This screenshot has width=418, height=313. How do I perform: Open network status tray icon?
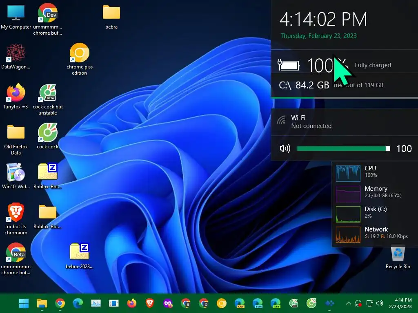370,303
